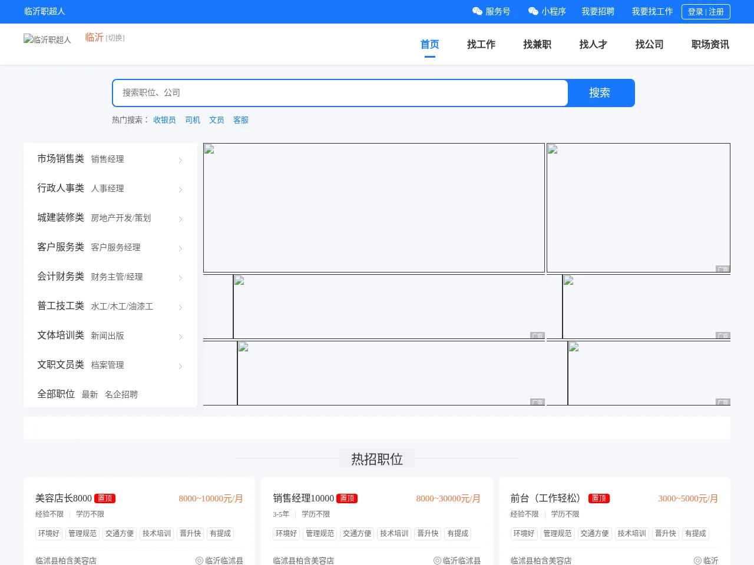The image size is (754, 565).
Task: Open the 美容店长8000 job title
Action: tap(64, 498)
